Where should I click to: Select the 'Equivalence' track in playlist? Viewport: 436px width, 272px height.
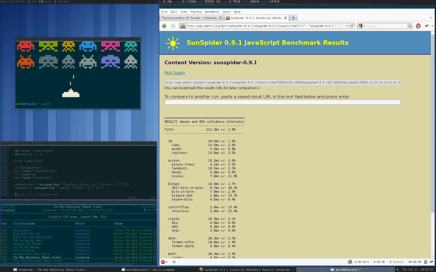tap(78, 230)
